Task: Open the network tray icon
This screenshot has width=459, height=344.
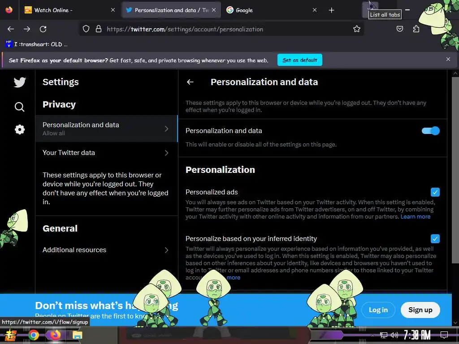Action: [384, 335]
